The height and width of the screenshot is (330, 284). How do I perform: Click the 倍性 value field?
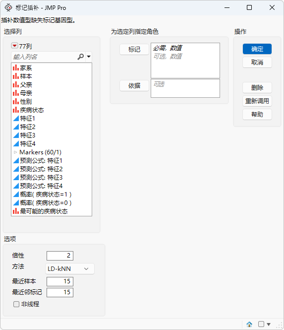(60, 256)
